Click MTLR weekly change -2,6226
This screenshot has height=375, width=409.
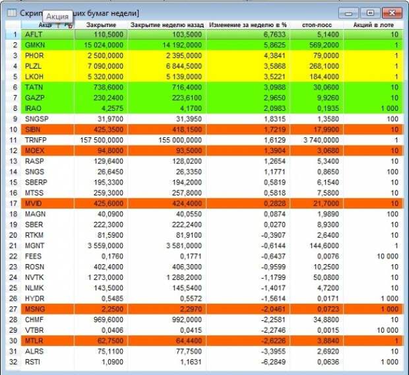(x=248, y=341)
